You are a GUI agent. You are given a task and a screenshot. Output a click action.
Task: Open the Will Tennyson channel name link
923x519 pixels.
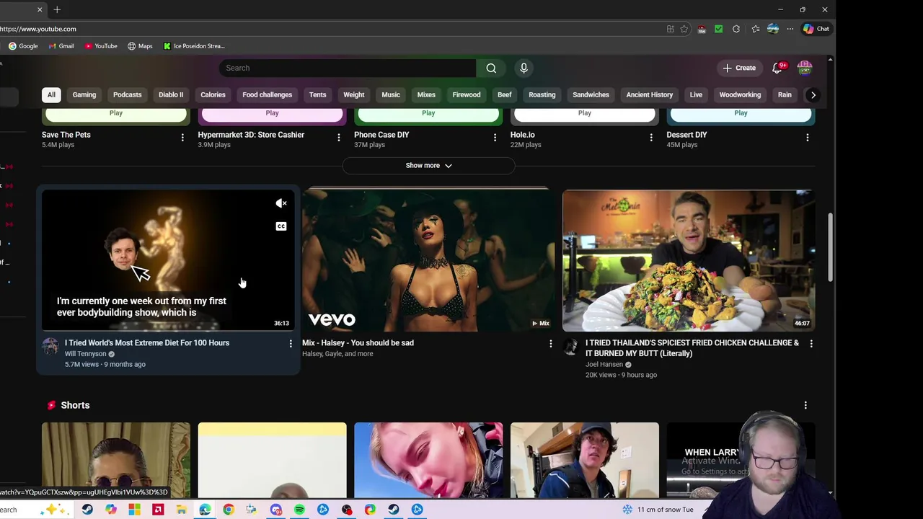click(x=85, y=354)
